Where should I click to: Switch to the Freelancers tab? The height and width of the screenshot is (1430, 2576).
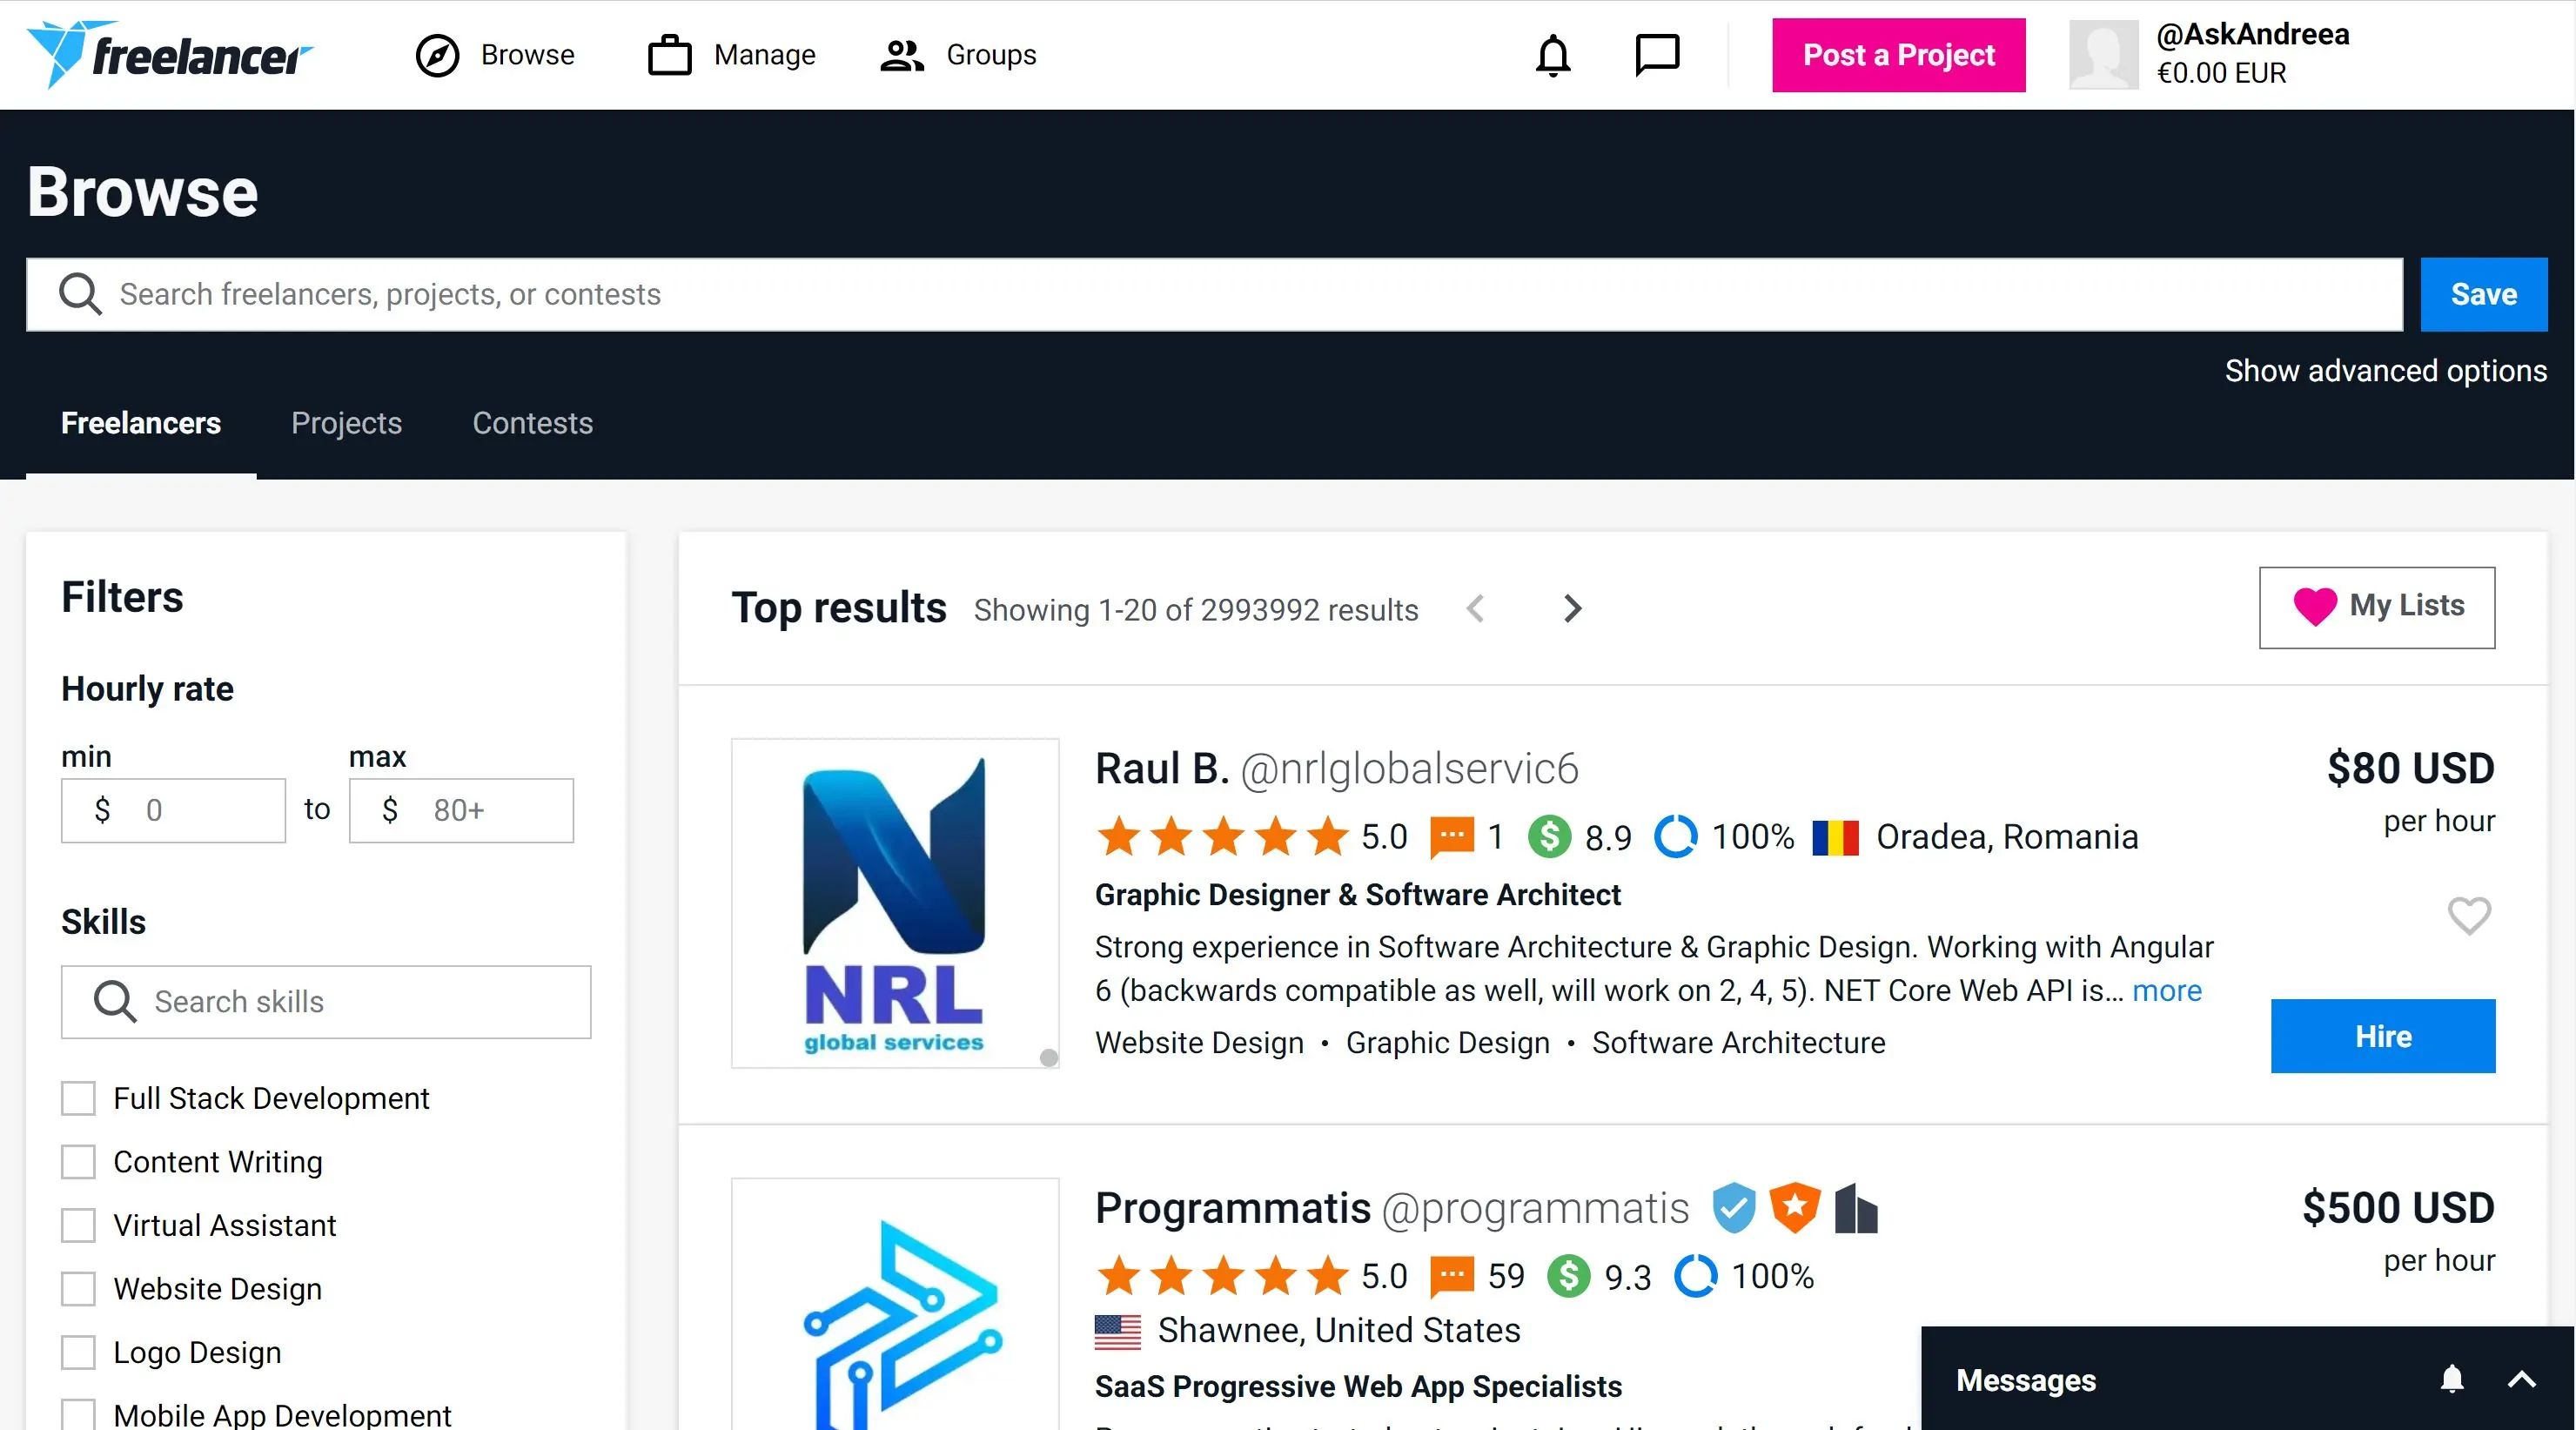tap(141, 423)
